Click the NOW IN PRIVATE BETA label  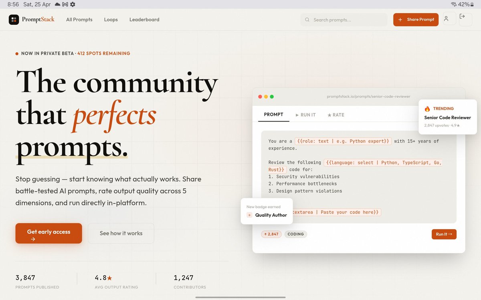pyautogui.click(x=47, y=53)
